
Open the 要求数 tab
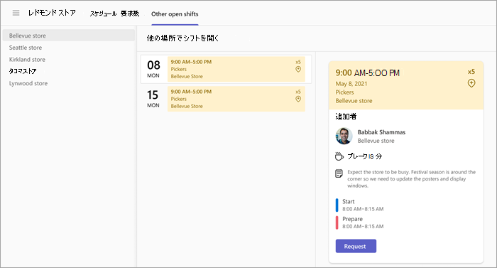point(130,14)
